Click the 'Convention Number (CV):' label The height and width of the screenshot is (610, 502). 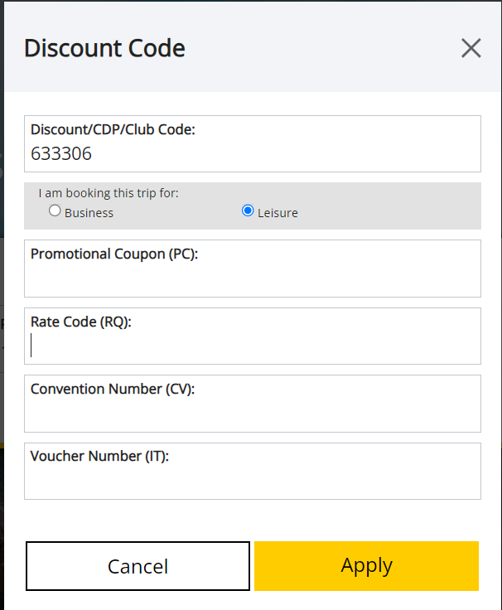[113, 389]
